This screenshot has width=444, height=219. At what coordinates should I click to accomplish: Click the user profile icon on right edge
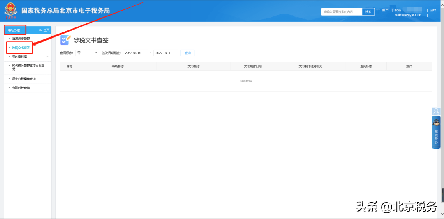436,112
